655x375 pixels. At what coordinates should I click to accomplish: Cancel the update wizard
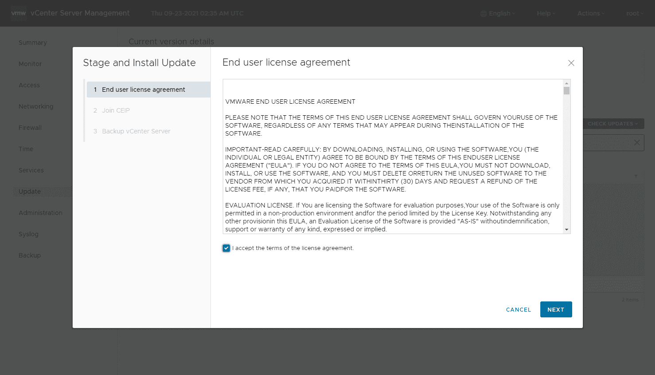(518, 310)
